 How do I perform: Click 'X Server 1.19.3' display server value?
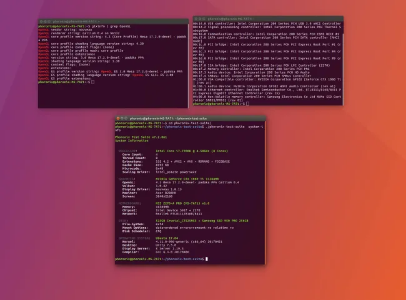tap(170, 249)
